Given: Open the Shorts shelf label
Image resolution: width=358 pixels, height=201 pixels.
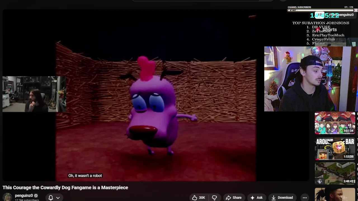Looking at the screenshot, I should coord(329,30).
